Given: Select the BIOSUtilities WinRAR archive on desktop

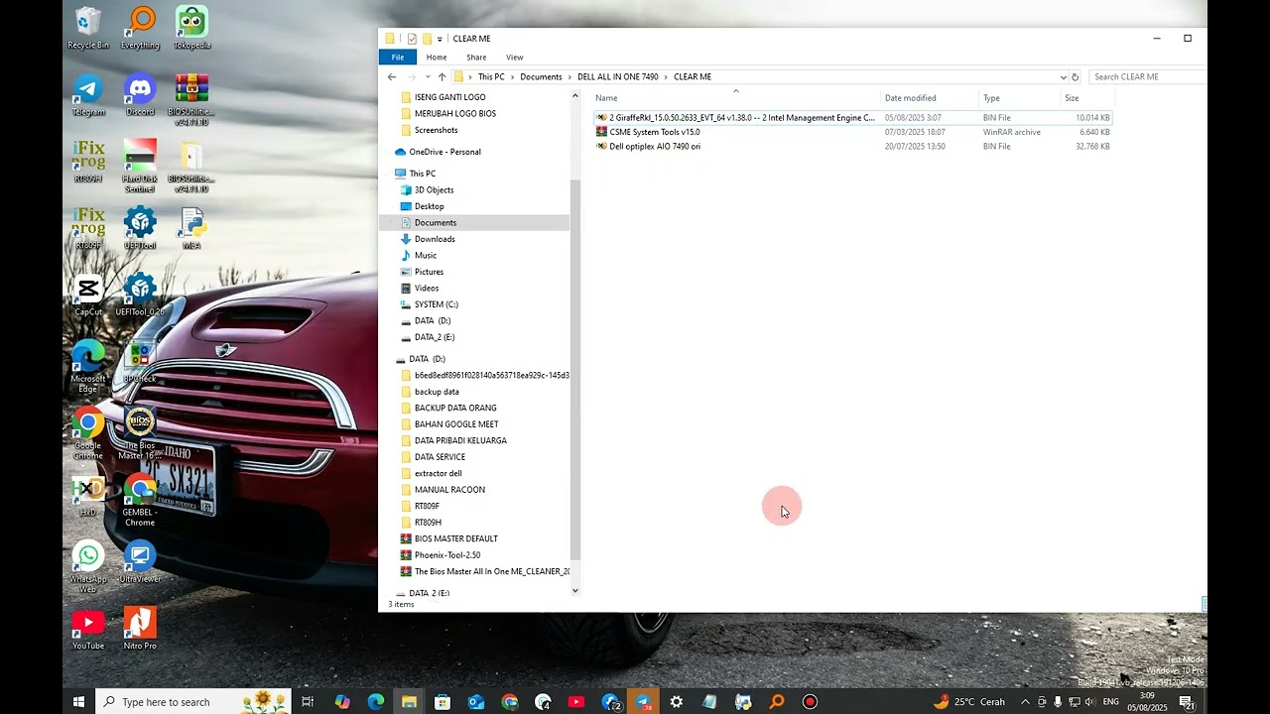Looking at the screenshot, I should pyautogui.click(x=191, y=99).
